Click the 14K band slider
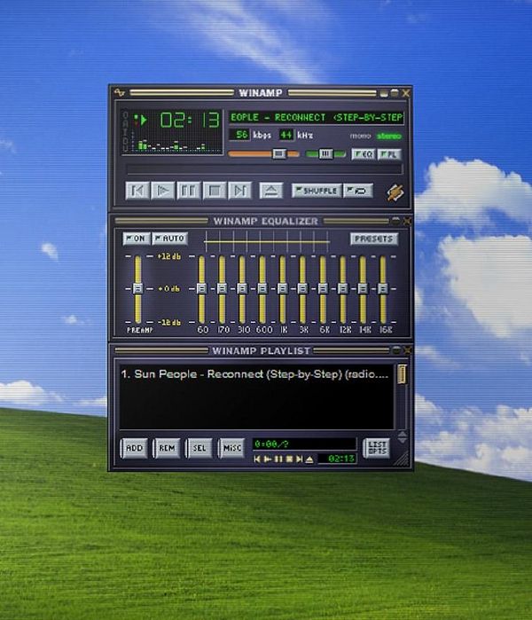 [363, 289]
